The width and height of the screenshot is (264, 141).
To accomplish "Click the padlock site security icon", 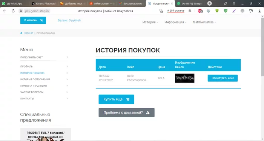I will pos(21,11).
